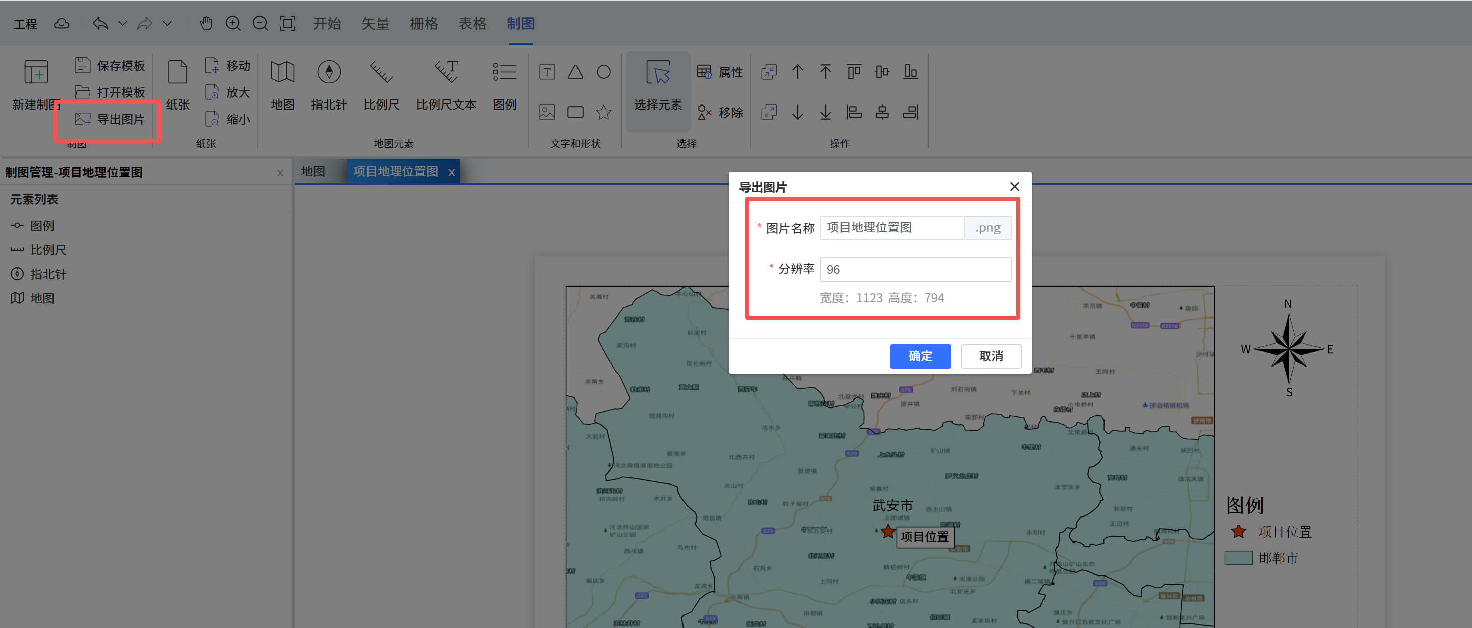Open the redo history dropdown arrow
The image size is (1472, 628).
click(167, 23)
